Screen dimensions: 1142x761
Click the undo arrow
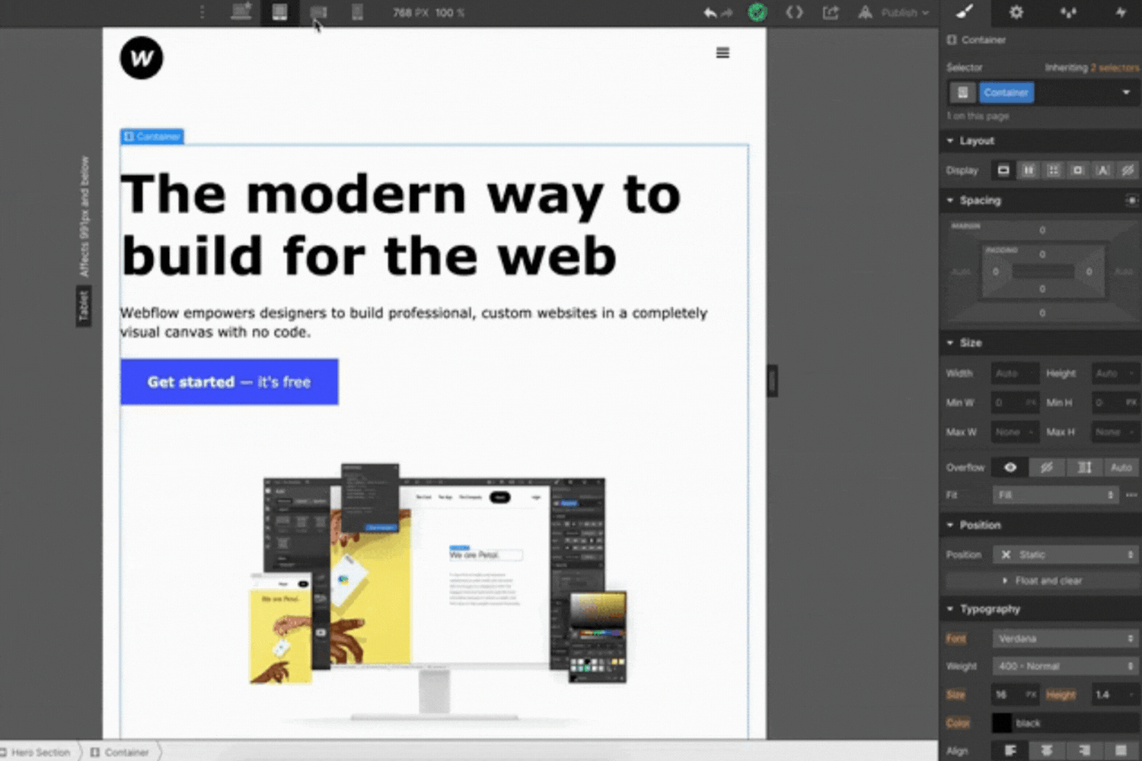708,12
